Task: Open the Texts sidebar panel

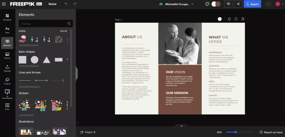Action: (x=7, y=30)
